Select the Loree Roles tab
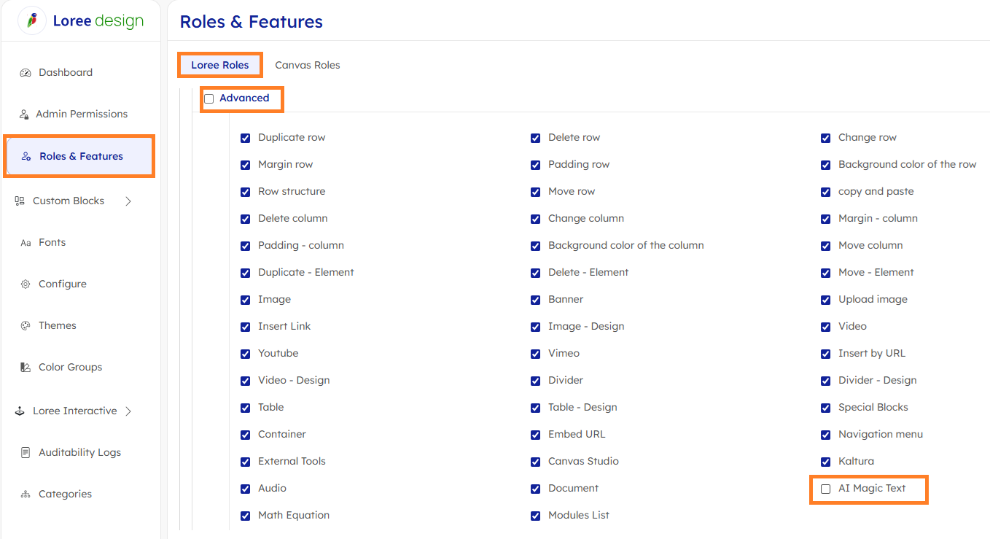990x539 pixels. pyautogui.click(x=220, y=65)
